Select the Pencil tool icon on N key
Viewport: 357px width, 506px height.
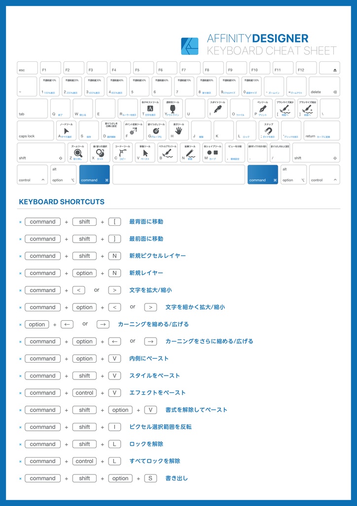190,153
